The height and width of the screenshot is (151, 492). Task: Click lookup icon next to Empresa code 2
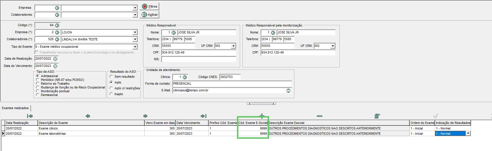tap(57, 32)
